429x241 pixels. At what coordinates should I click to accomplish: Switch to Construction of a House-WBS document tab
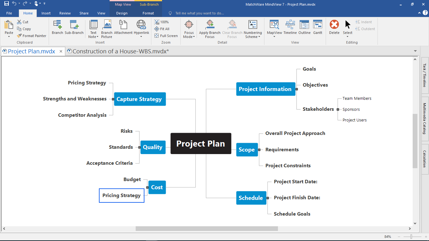click(x=118, y=51)
